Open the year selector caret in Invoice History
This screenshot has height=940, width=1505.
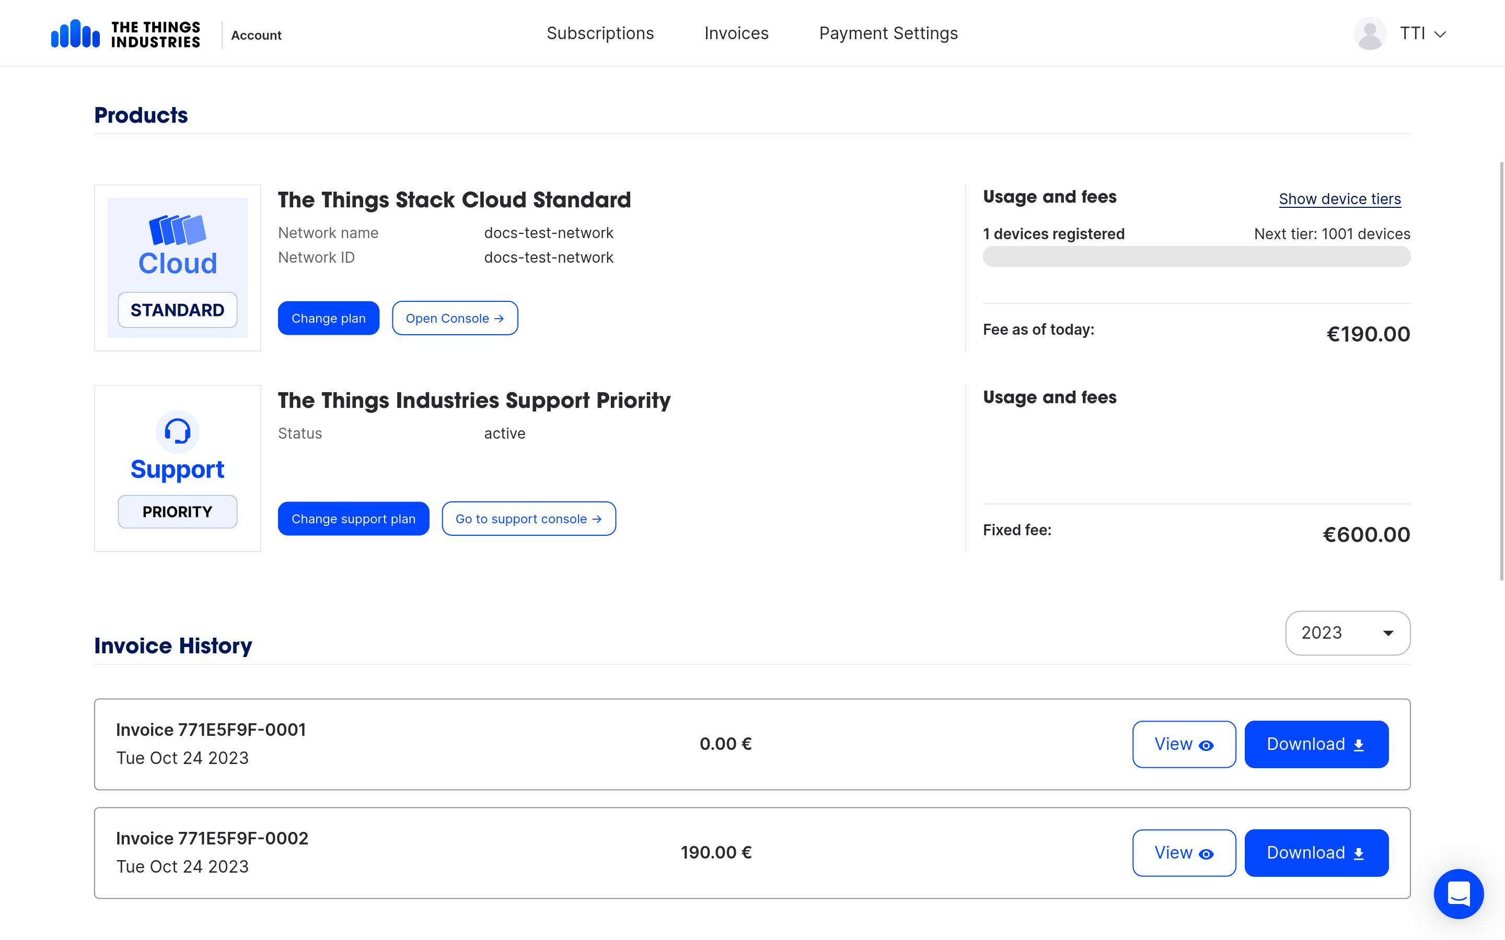tap(1388, 632)
